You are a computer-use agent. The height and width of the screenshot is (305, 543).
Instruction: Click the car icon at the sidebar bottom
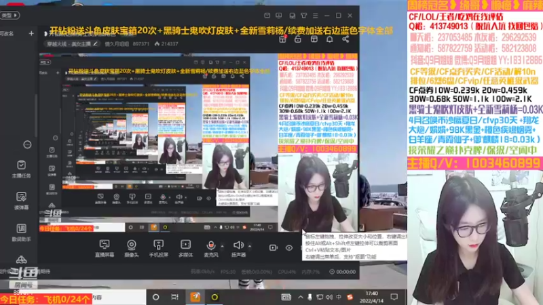22,260
